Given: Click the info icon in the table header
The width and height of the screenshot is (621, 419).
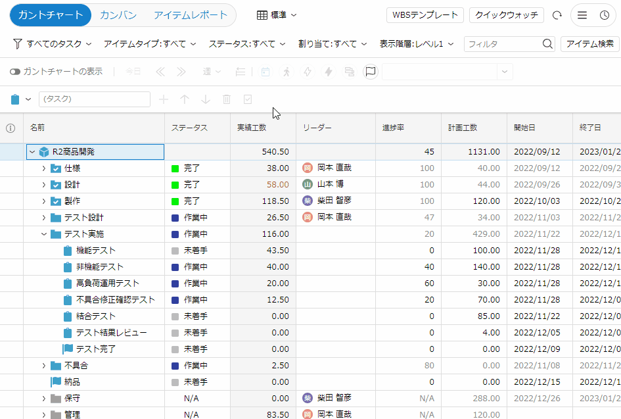Looking at the screenshot, I should [11, 128].
